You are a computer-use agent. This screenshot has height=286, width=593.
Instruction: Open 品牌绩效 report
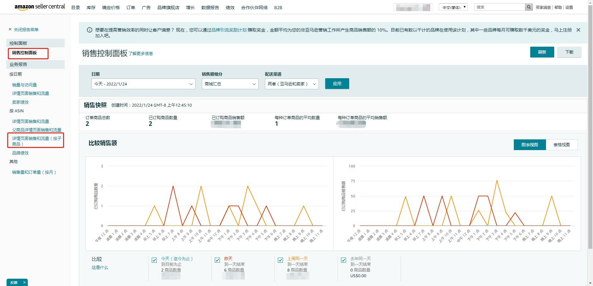click(x=20, y=153)
